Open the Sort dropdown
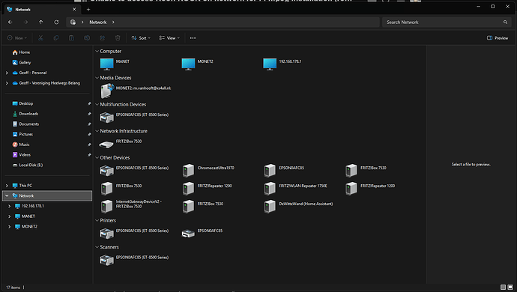Image resolution: width=517 pixels, height=292 pixels. [x=141, y=38]
